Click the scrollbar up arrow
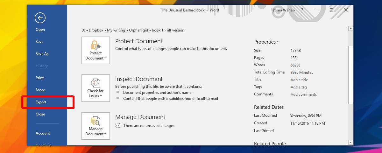 click(x=350, y=29)
